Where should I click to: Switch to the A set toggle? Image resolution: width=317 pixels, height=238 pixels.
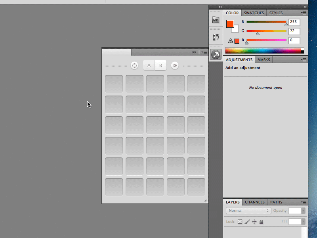(149, 65)
